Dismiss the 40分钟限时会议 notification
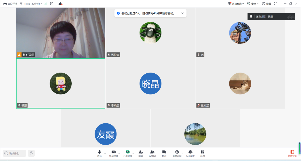The height and width of the screenshot is (161, 301). [182, 13]
